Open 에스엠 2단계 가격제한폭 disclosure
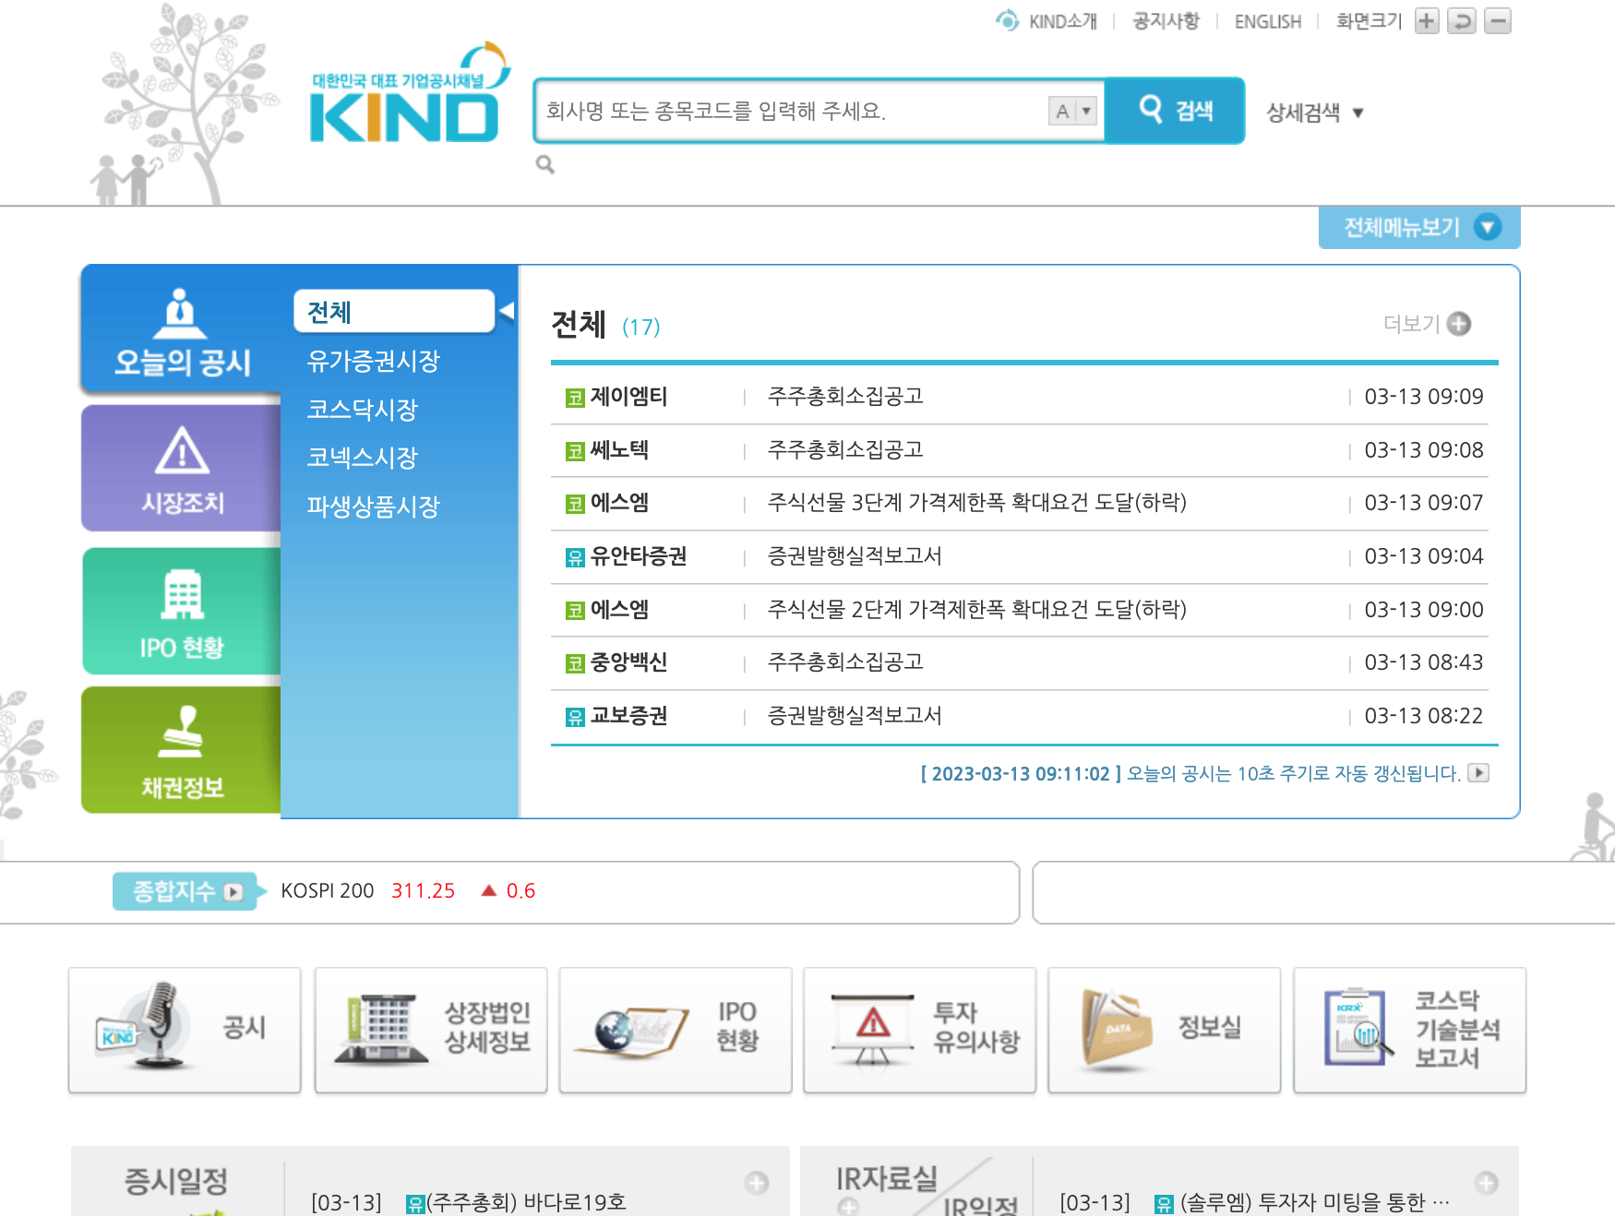Screen dimensions: 1615x1216 (x=977, y=609)
